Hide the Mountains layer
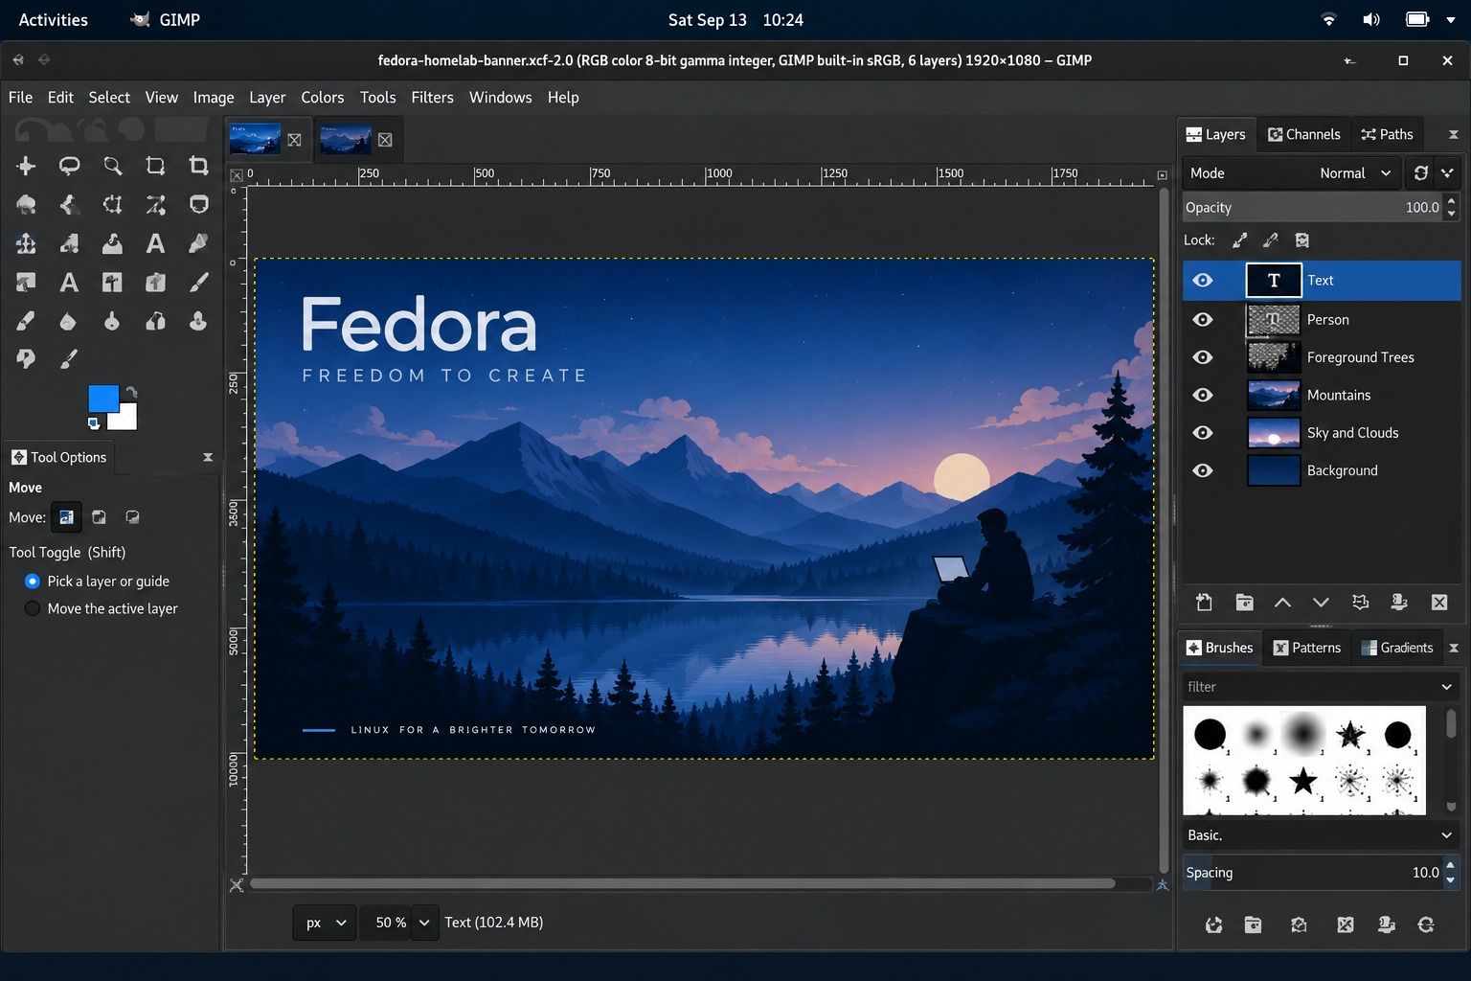 [x=1203, y=395]
